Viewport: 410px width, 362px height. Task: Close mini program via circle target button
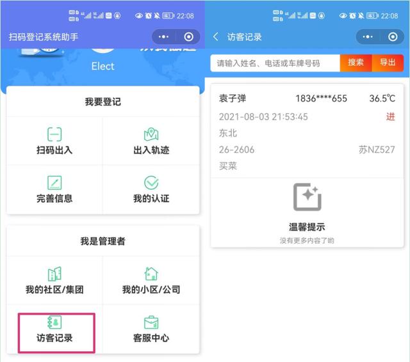click(188, 37)
